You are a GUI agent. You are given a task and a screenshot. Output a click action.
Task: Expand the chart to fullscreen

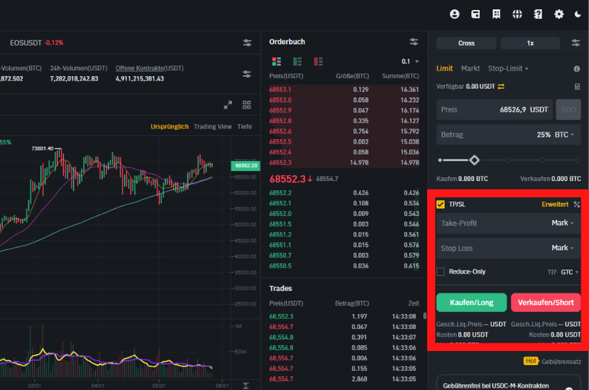tap(228, 105)
